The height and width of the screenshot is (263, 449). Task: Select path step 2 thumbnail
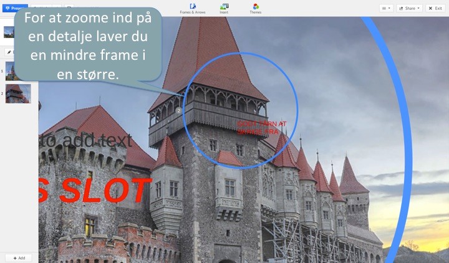[18, 93]
